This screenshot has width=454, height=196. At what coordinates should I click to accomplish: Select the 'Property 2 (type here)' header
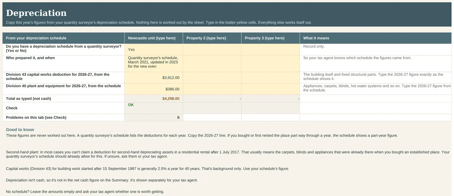tap(212, 38)
